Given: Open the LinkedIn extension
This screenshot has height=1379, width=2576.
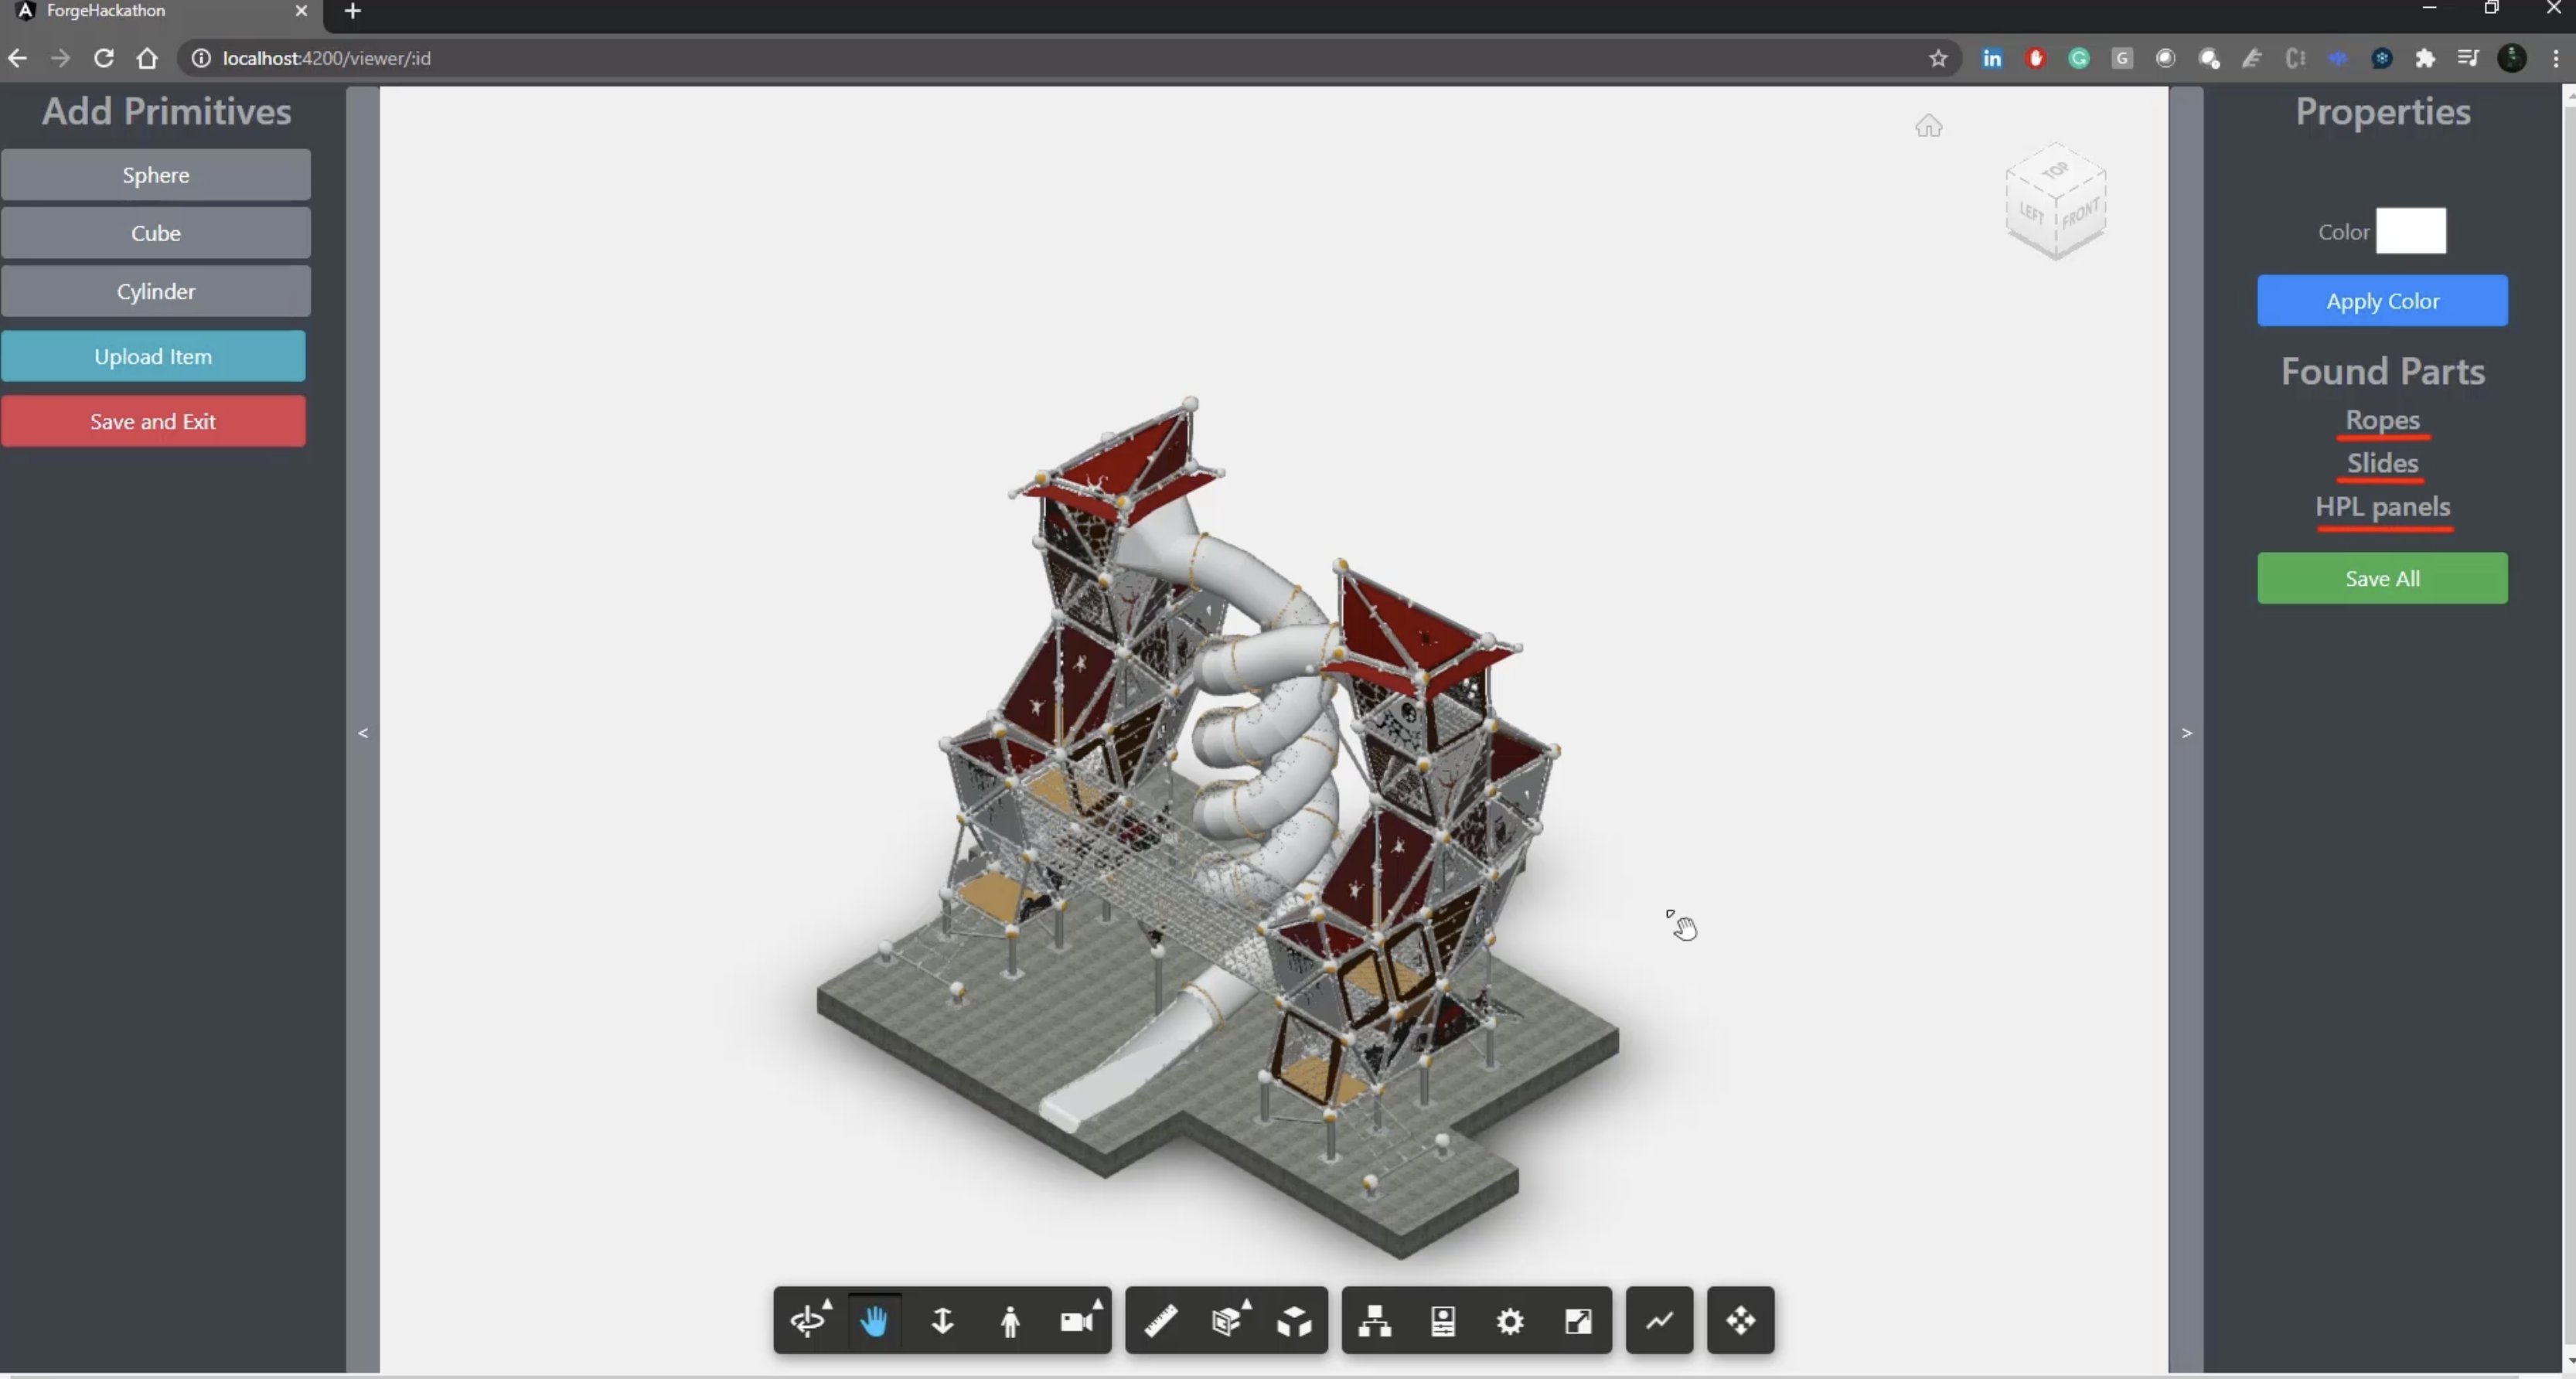Looking at the screenshot, I should point(1991,58).
